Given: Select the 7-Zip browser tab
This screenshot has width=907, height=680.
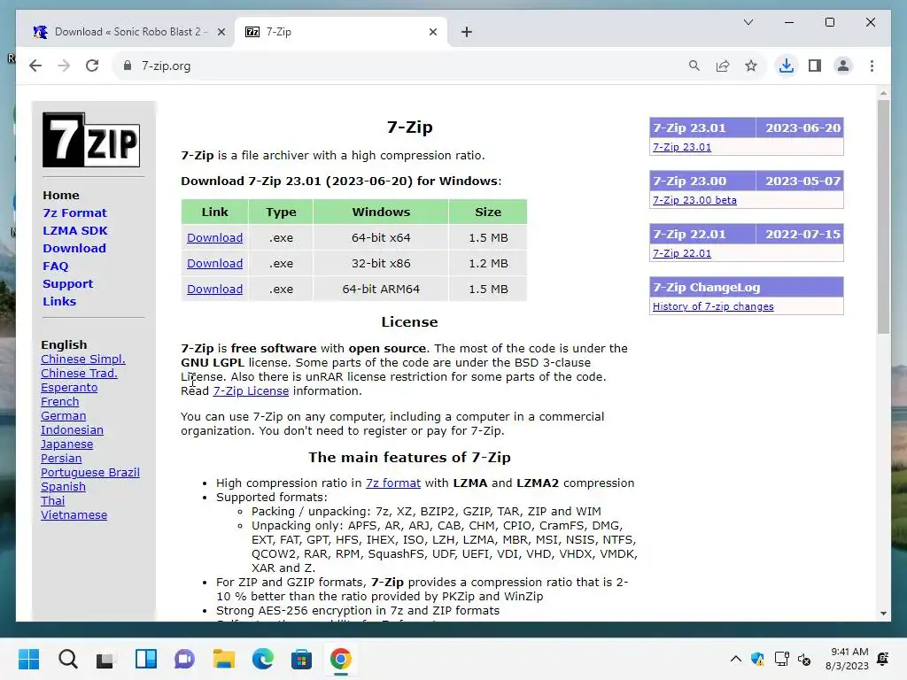Looking at the screenshot, I should 341,32.
